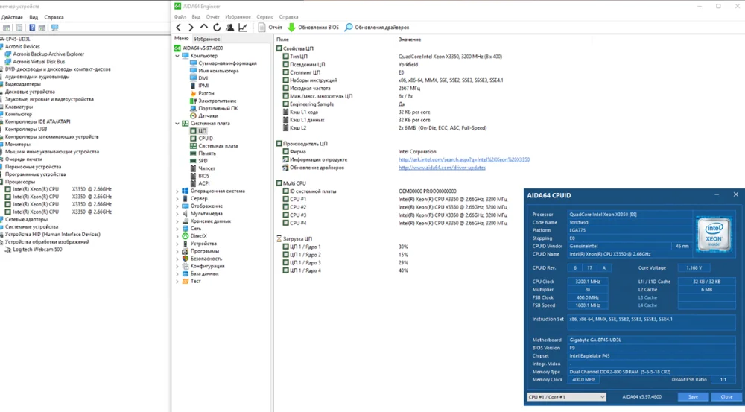745x412 pixels.
Task: Expand the Сервер branch
Action: click(177, 199)
